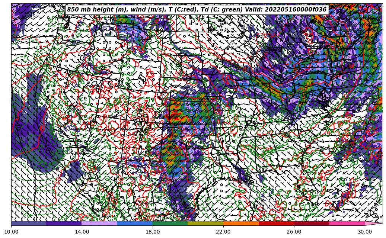The height and width of the screenshot is (238, 386).
Task: Choose the green 18–20 colorbar segment
Action: pos(170,223)
